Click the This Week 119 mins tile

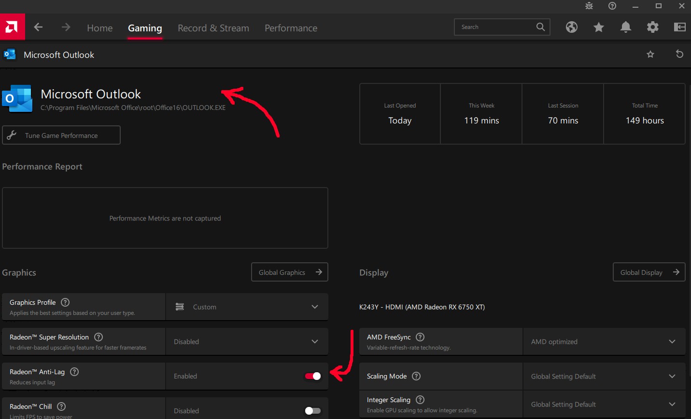(481, 114)
